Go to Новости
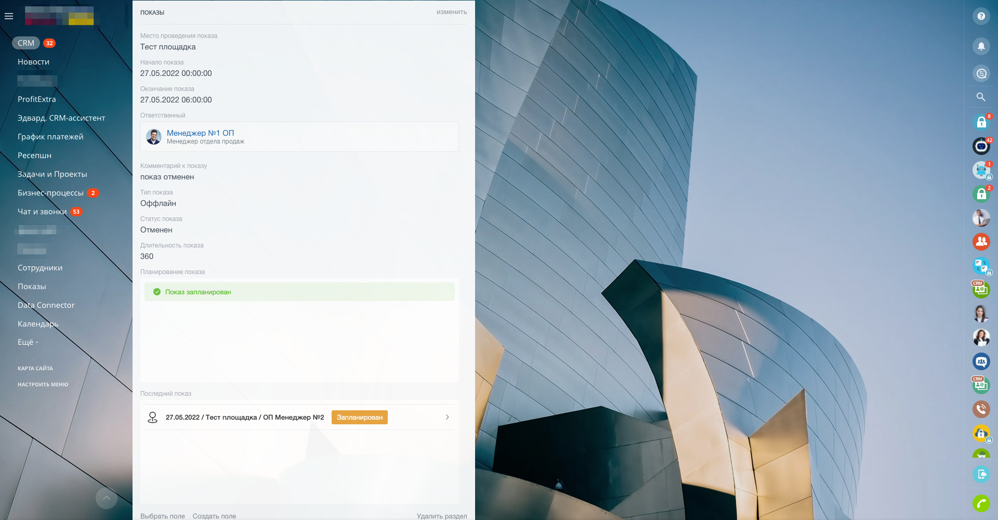This screenshot has width=998, height=520. tap(33, 62)
